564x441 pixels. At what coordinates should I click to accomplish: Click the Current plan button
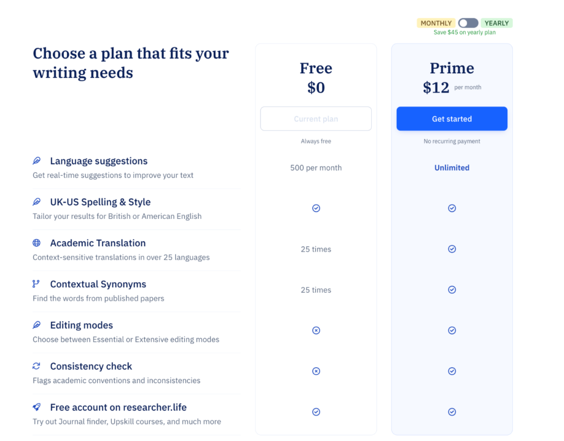click(x=316, y=119)
